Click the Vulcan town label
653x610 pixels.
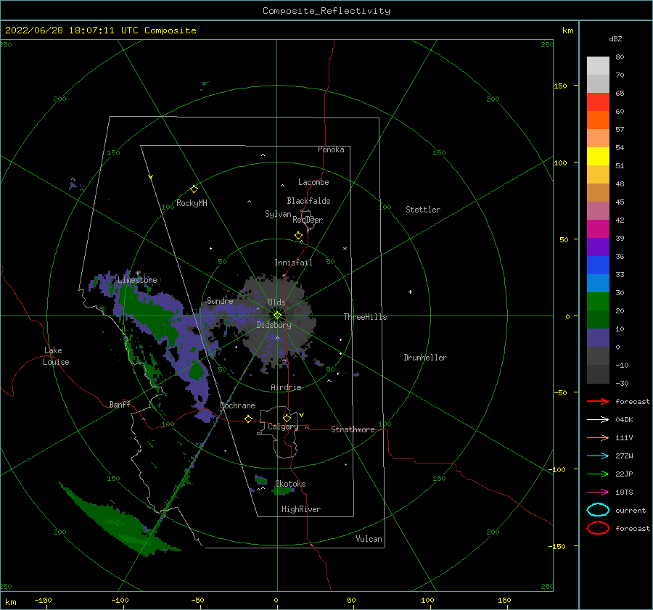click(369, 539)
